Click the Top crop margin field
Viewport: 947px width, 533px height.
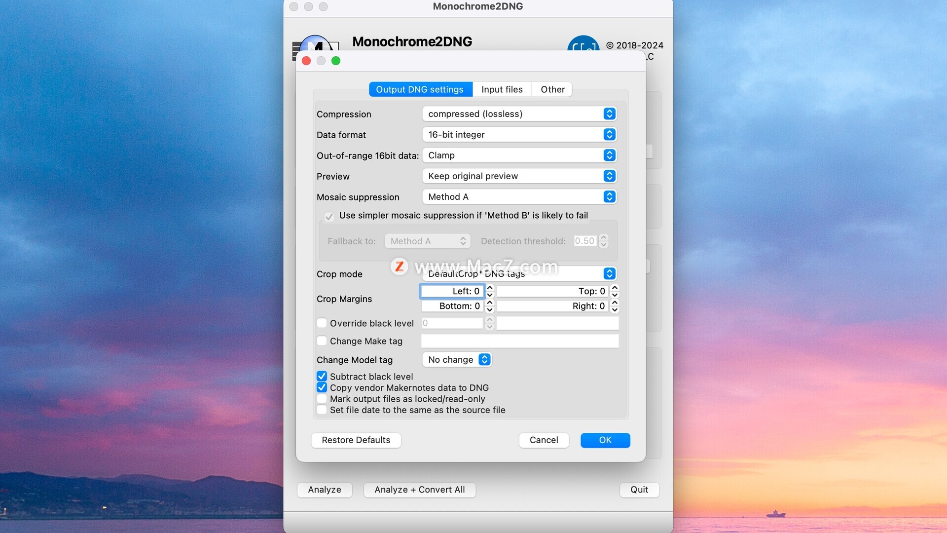(x=552, y=291)
